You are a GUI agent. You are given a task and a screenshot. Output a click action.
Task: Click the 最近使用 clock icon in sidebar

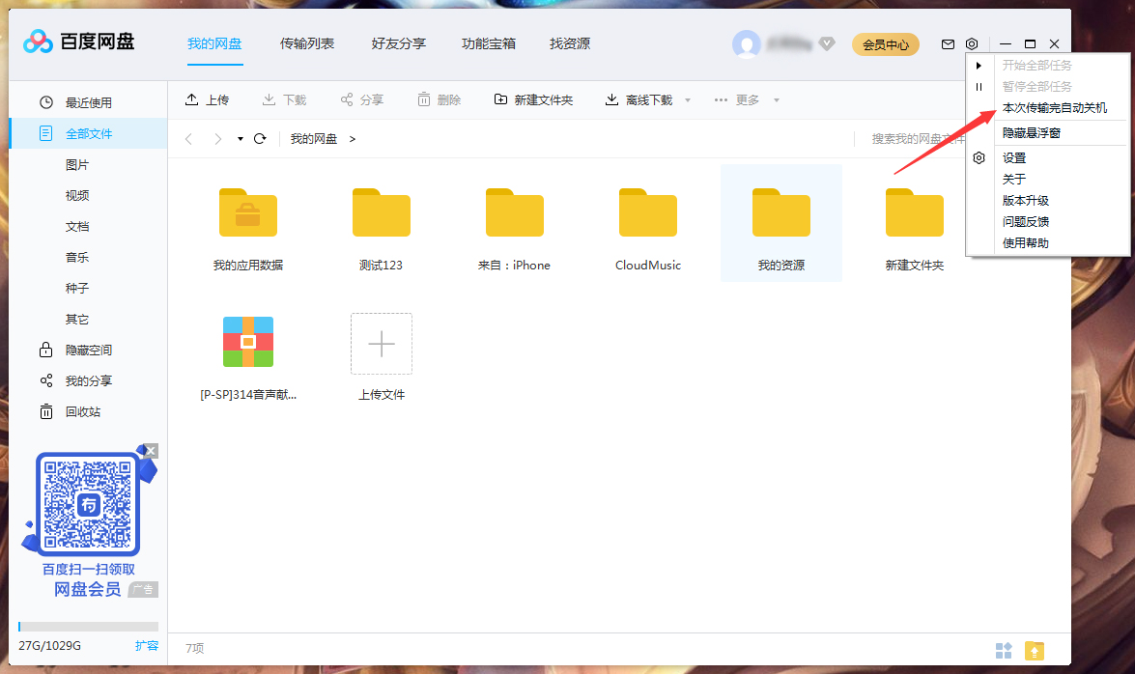(46, 99)
